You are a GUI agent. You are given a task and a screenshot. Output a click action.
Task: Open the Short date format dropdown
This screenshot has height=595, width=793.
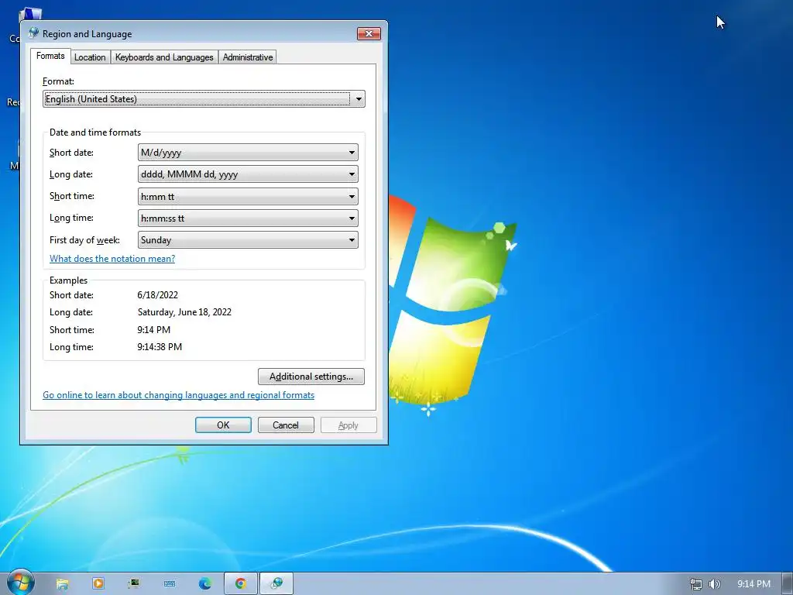[248, 153]
